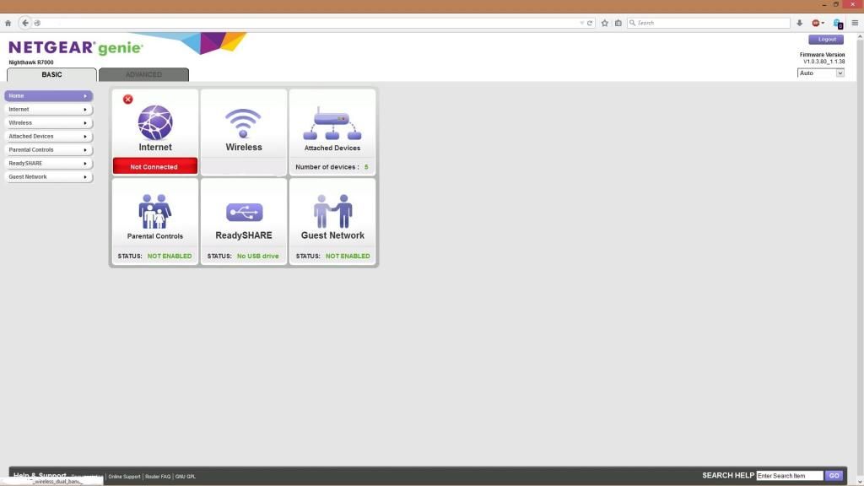The height and width of the screenshot is (486, 864).
Task: Click the Enter Search Item field
Action: click(x=790, y=476)
